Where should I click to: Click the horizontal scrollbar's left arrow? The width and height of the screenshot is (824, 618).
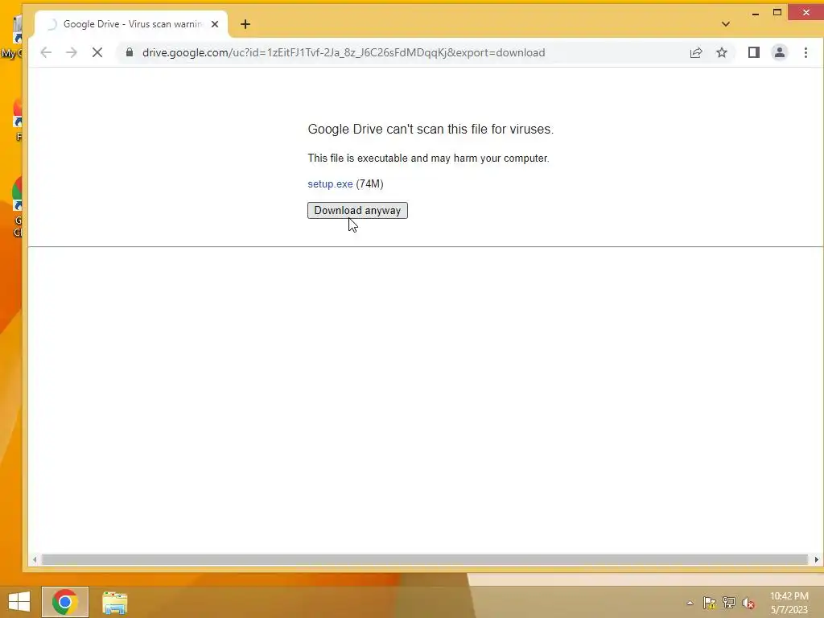tap(35, 560)
